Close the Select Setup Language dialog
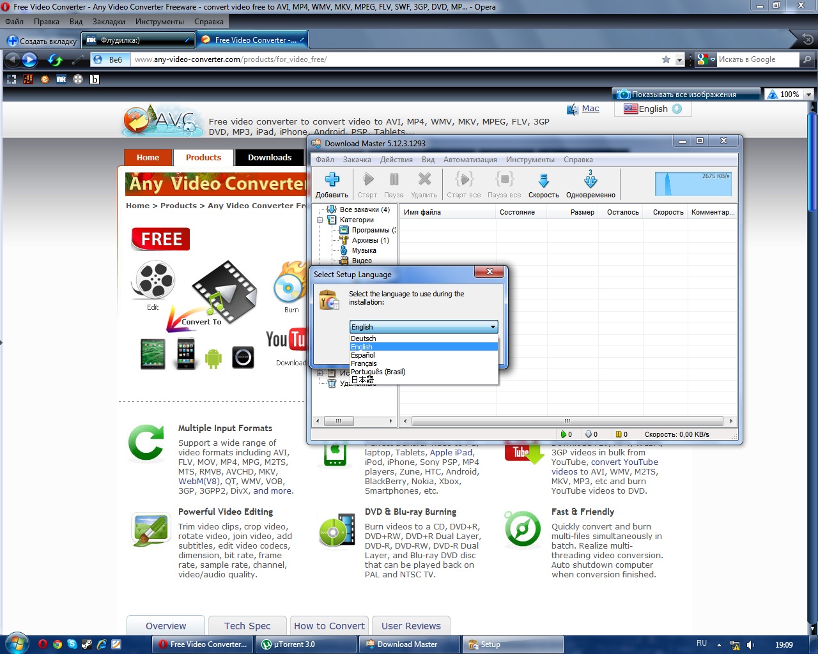This screenshot has height=654, width=818. 490,272
